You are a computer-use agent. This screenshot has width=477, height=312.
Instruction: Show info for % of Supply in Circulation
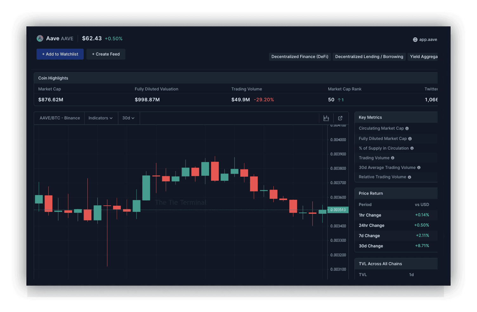(412, 148)
